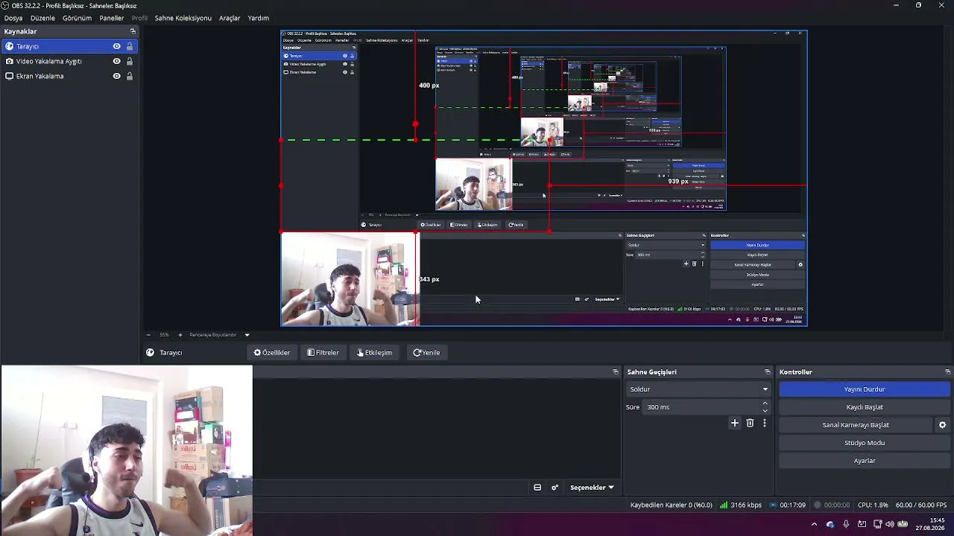This screenshot has width=954, height=536.
Task: Click the CPU: 1.8% status text
Action: (873, 505)
